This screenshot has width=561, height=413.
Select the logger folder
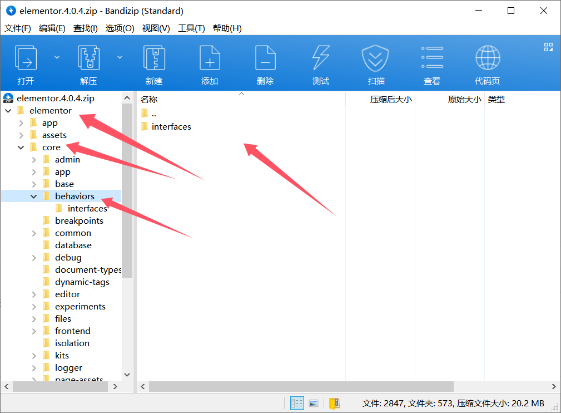[69, 368]
